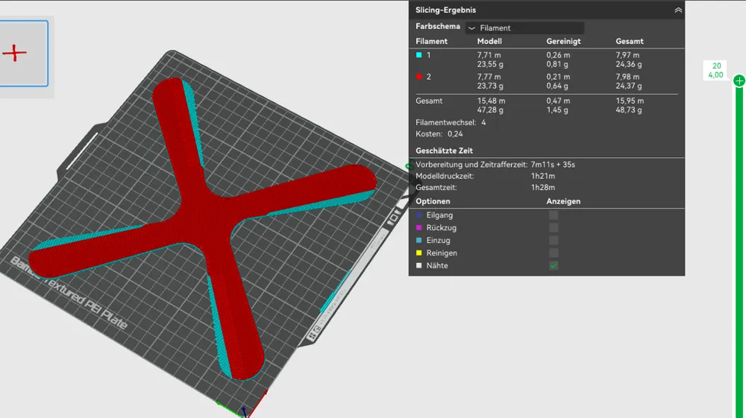
Task: Click the magenta Rückzug legend icon
Action: [x=419, y=228]
